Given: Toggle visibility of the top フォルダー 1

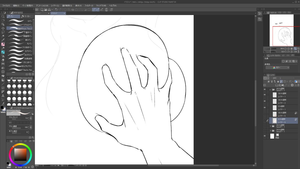Looking at the screenshot, I should (x=265, y=89).
